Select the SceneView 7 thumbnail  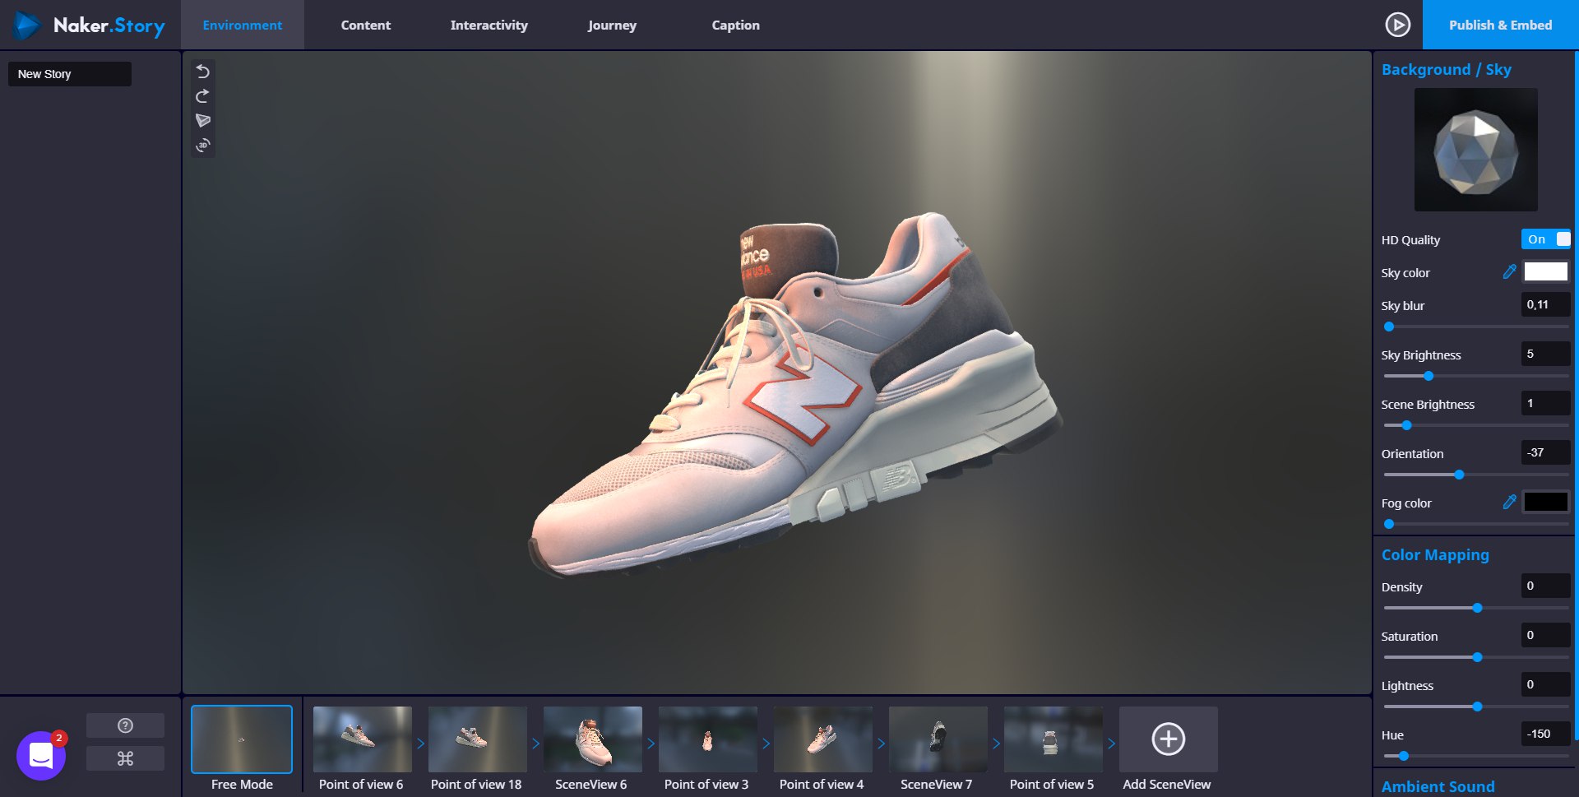938,739
